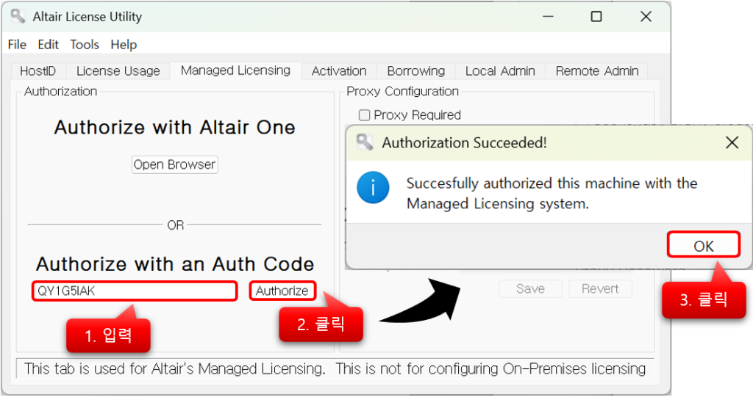Click the 'Authorize with Altair One' heading
Screen dimensions: 753x397
click(x=175, y=128)
